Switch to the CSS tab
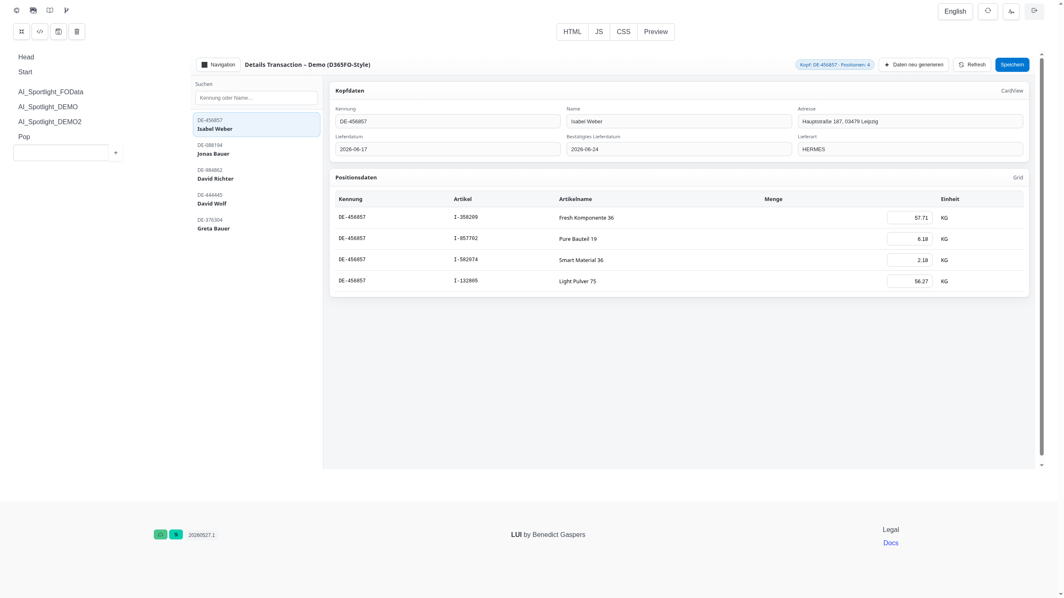 pyautogui.click(x=623, y=32)
